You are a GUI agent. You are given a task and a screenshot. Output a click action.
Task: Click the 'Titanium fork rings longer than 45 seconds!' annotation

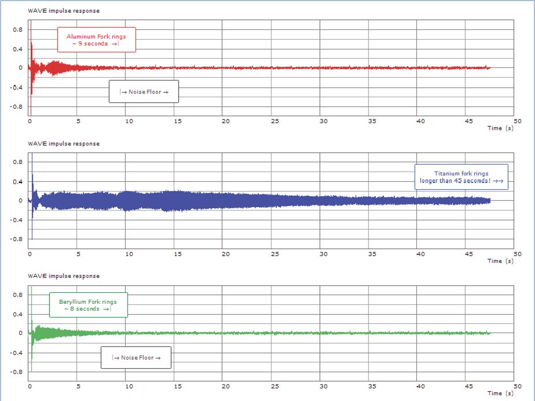pyautogui.click(x=461, y=177)
